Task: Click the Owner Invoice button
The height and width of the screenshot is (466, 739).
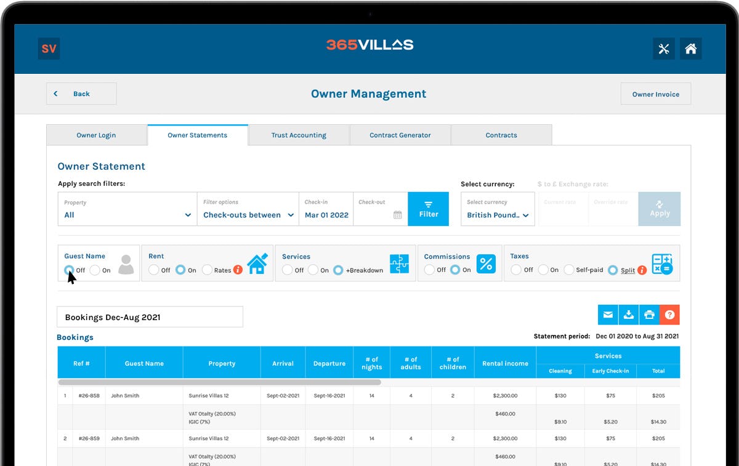Action: (x=656, y=94)
